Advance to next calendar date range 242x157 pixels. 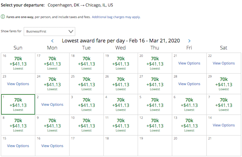[x=189, y=41]
